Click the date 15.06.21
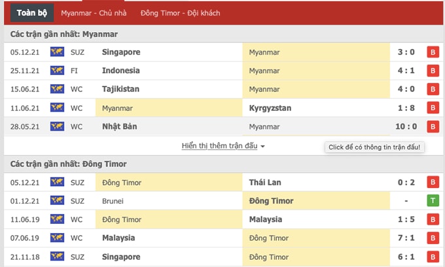 [25, 89]
